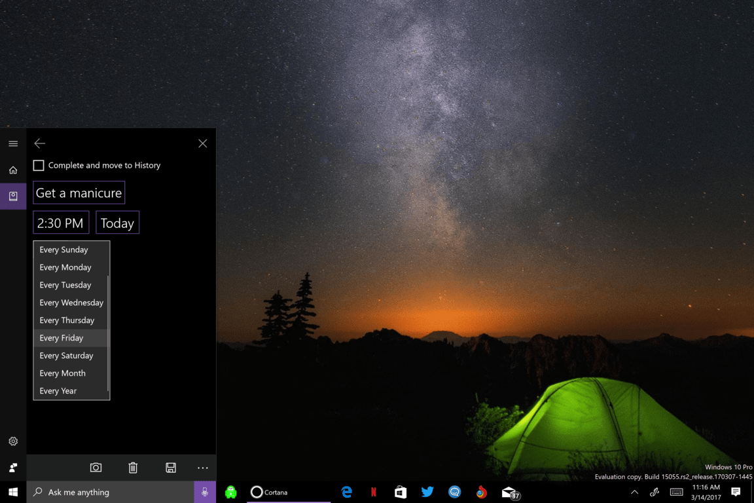Open the Start menu
Image resolution: width=754 pixels, height=503 pixels.
[x=12, y=492]
